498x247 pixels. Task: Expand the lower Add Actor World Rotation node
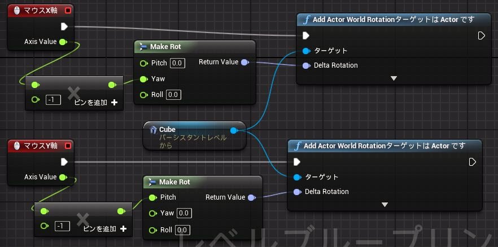385,205
